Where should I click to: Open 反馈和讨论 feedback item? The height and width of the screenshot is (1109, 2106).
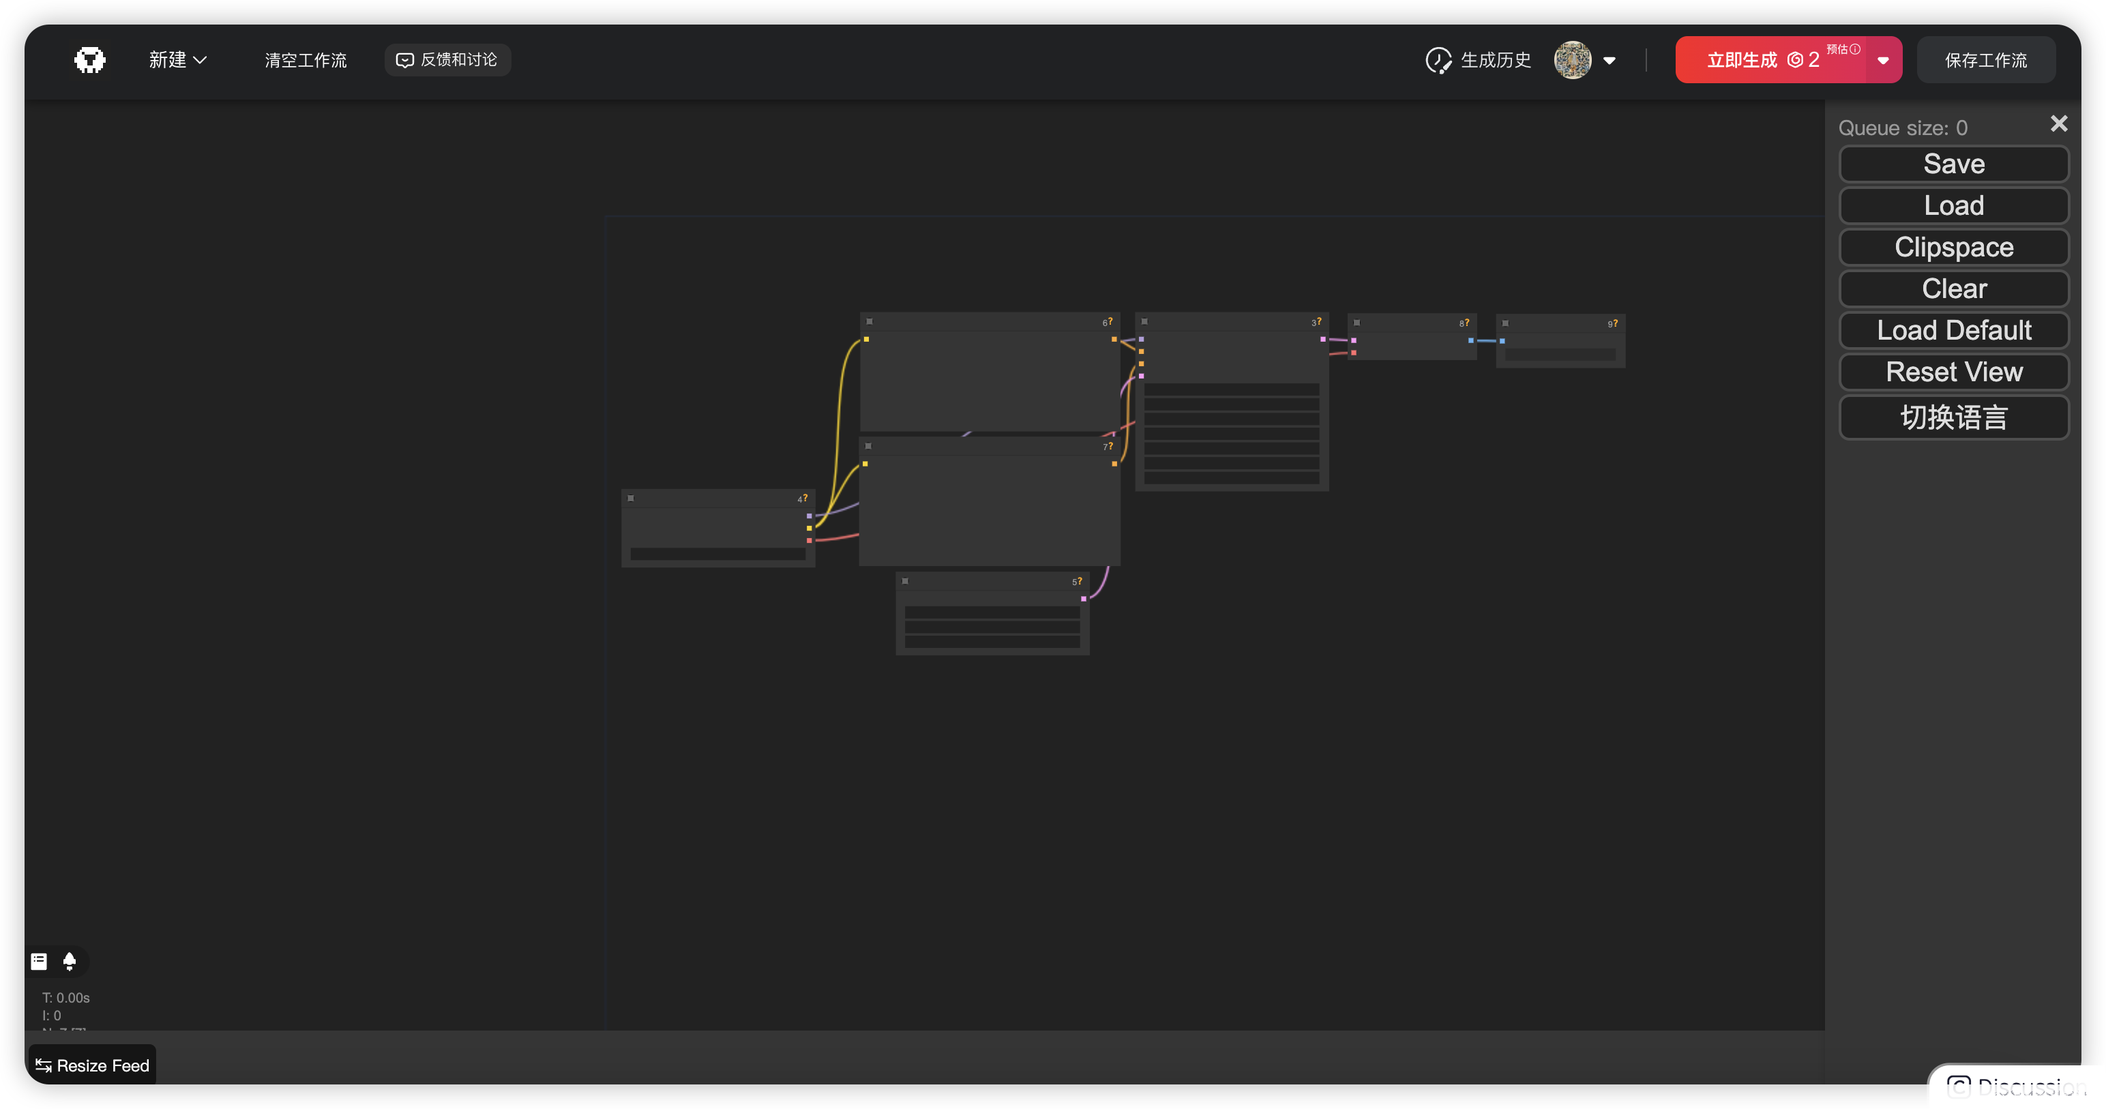[x=447, y=60]
